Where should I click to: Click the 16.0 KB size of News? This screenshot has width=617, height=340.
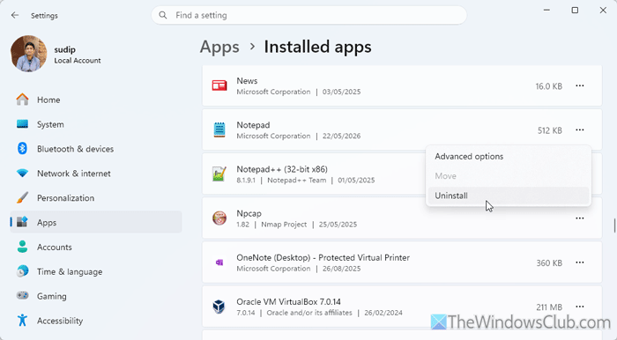(x=548, y=86)
